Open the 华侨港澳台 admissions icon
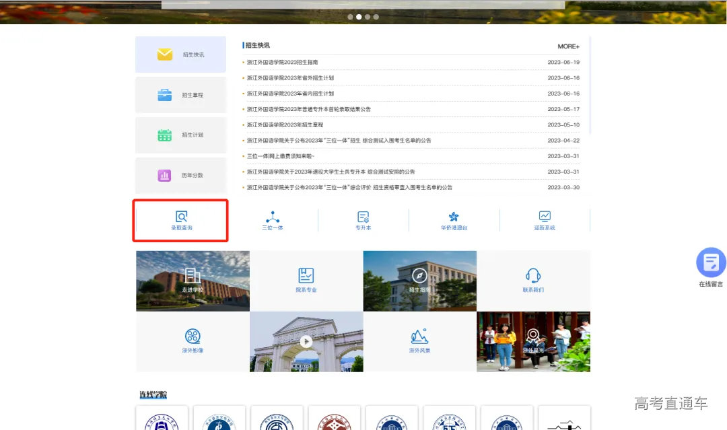 pyautogui.click(x=454, y=221)
